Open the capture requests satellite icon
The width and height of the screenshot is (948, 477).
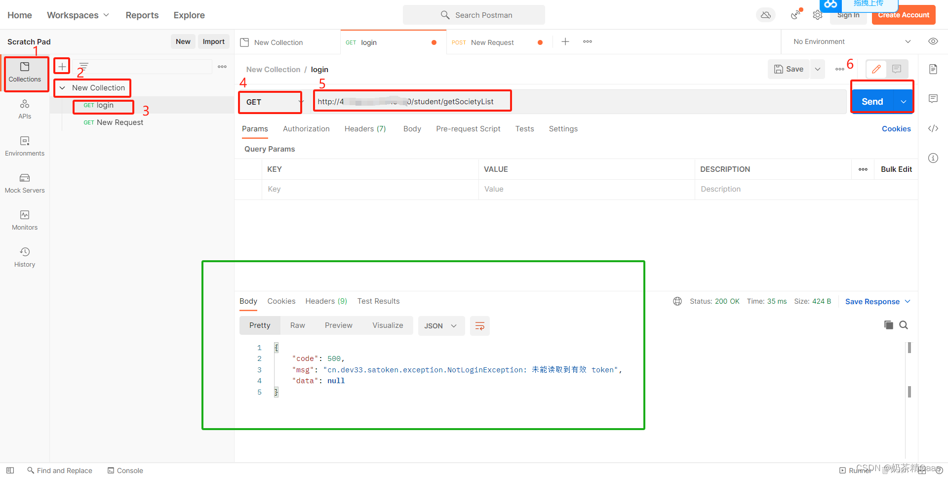795,15
